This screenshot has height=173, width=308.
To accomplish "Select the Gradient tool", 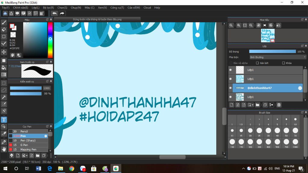I will (x=4, y=74).
